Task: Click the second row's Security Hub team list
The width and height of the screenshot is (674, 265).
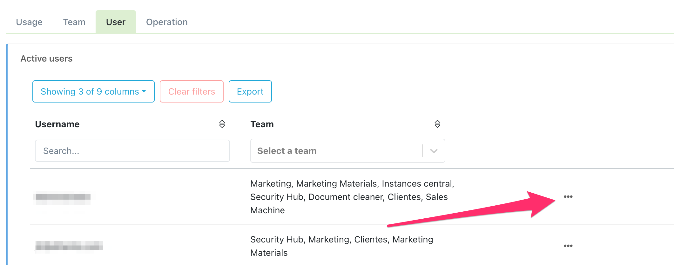Action: [x=341, y=246]
